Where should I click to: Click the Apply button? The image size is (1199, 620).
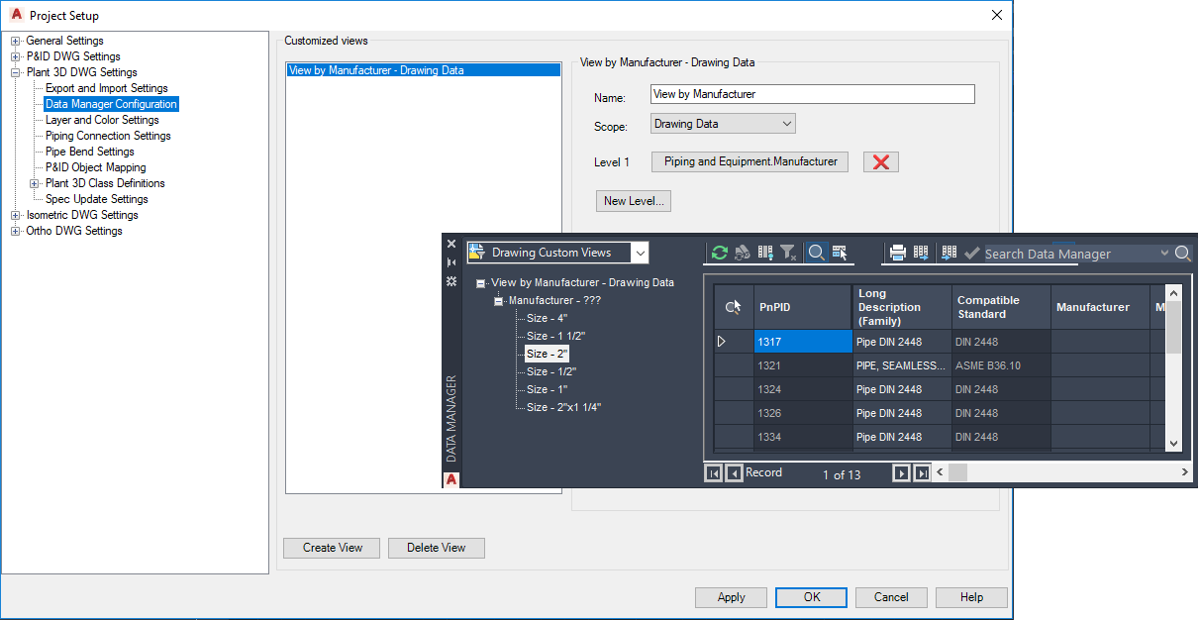[731, 597]
